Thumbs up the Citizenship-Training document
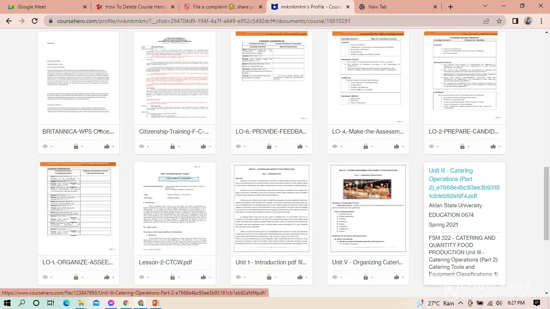 (203, 146)
